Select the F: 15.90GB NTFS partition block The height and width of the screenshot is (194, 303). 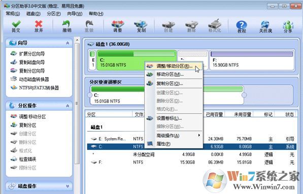click(252, 60)
